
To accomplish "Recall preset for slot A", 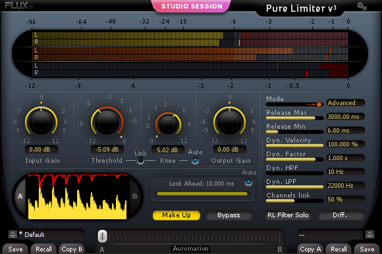I will pos(43,249).
